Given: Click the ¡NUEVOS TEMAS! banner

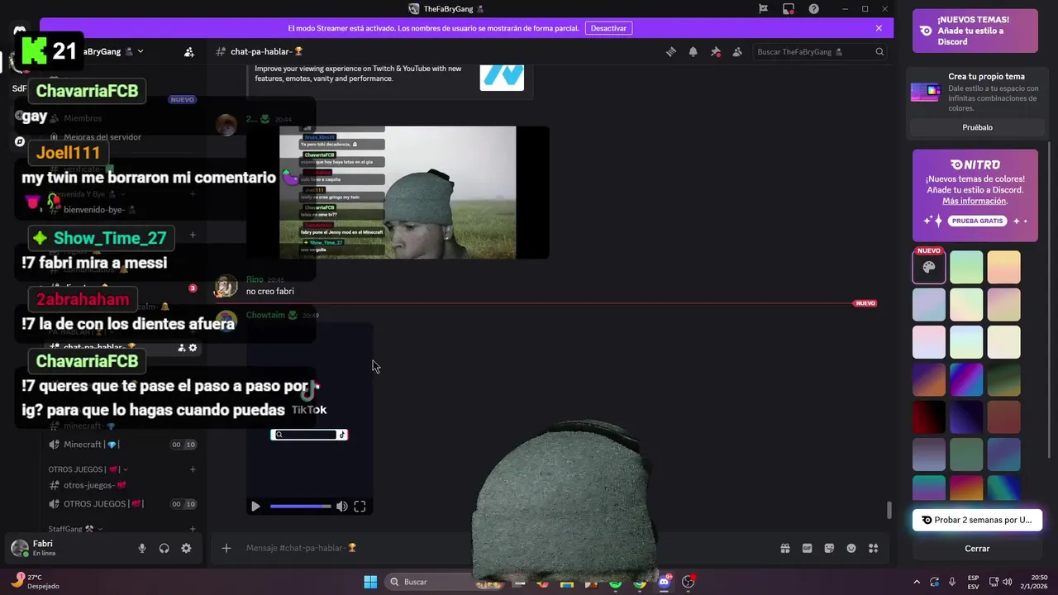Looking at the screenshot, I should click(x=975, y=31).
